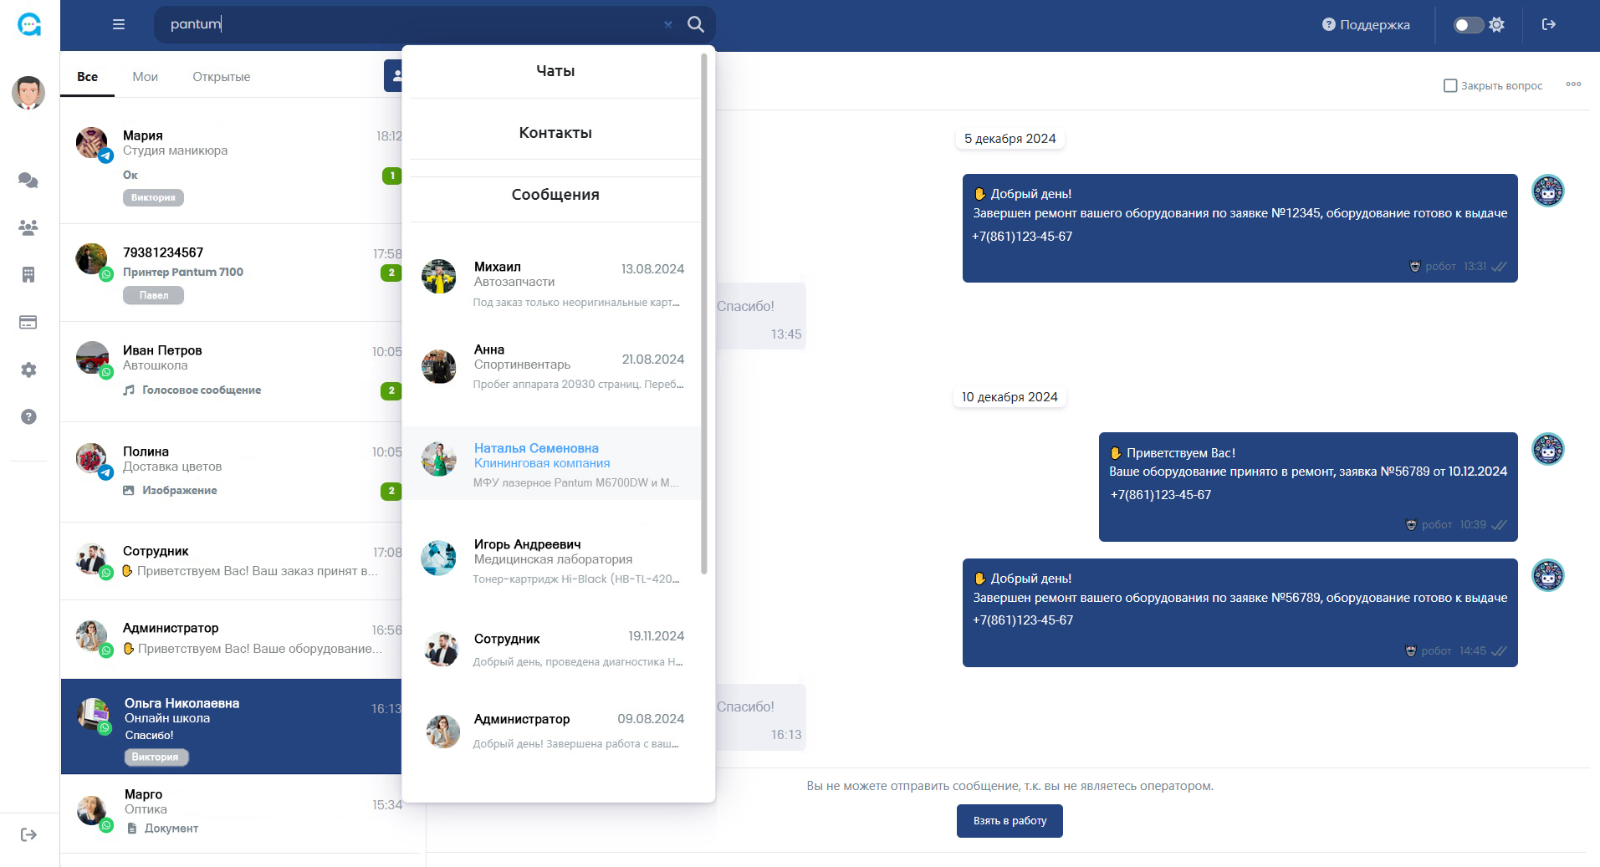Open the 'Поддержка' support link
The height and width of the screenshot is (867, 1600).
tap(1366, 25)
